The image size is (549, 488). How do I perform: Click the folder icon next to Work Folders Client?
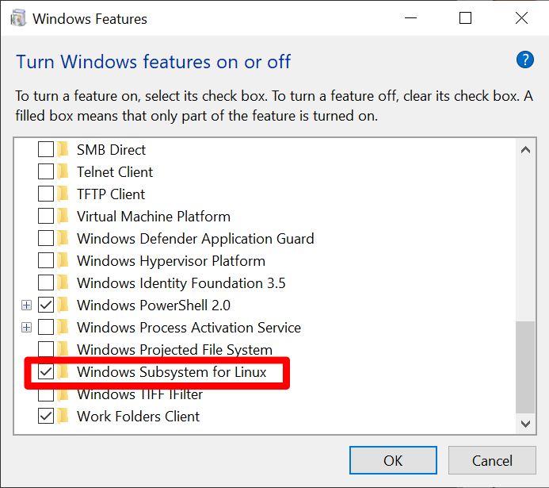click(63, 417)
